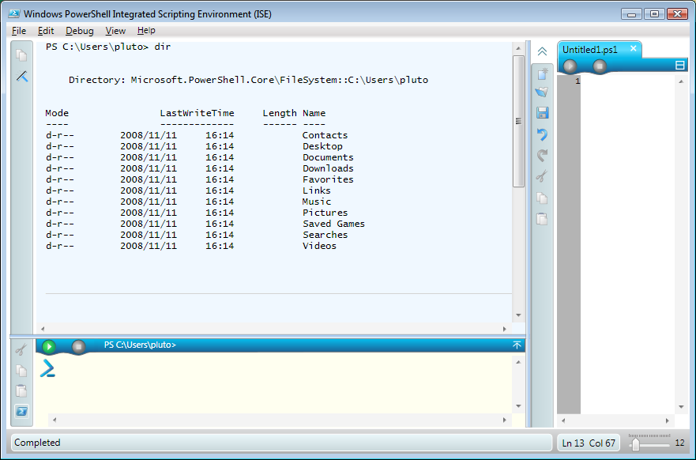The height and width of the screenshot is (460, 696).
Task: Save the script using the floppy disk icon
Action: coord(543,113)
